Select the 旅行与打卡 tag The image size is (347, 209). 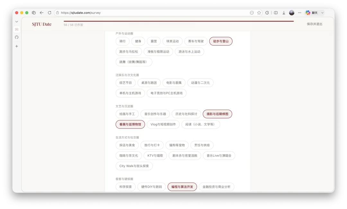pyautogui.click(x=152, y=145)
